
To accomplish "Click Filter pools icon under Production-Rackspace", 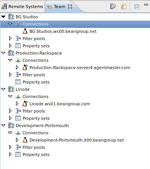I will tap(18, 75).
